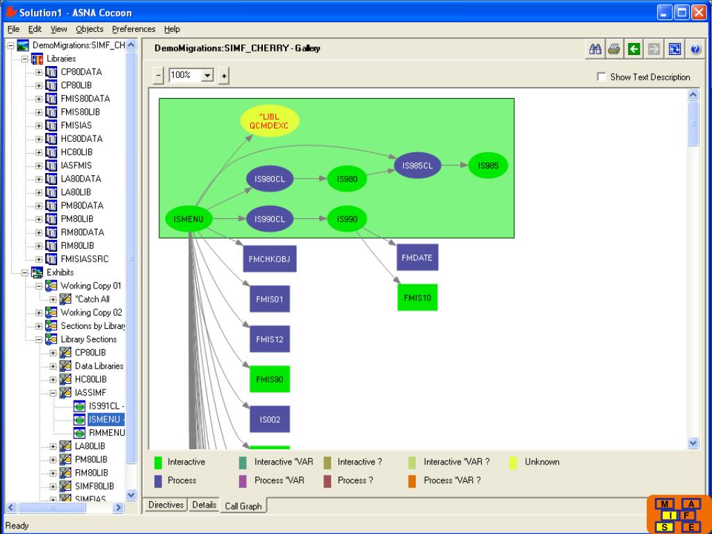
Task: Select the QCMDEXC unknown node
Action: [x=269, y=121]
